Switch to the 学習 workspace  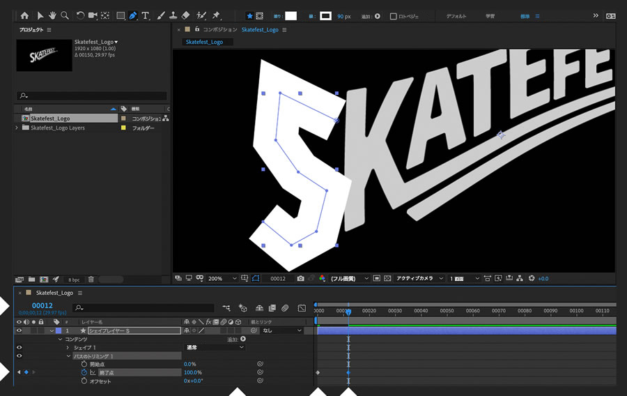[490, 15]
